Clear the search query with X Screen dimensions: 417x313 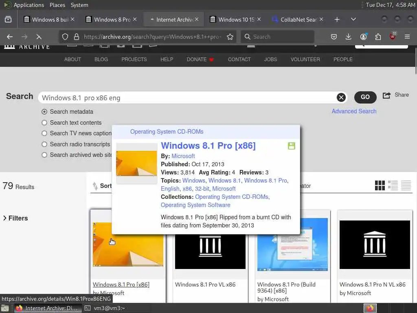tap(341, 97)
